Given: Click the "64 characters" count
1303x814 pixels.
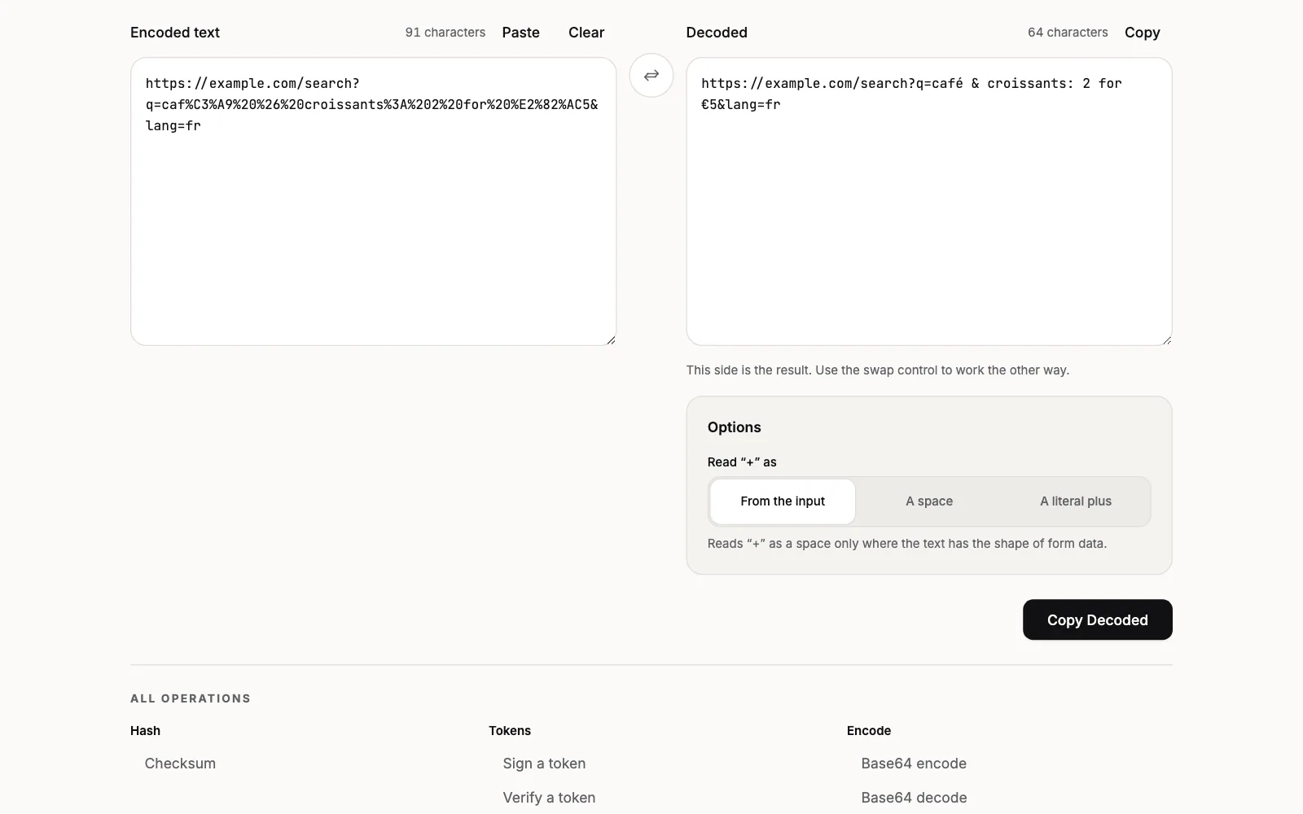Looking at the screenshot, I should [1068, 33].
